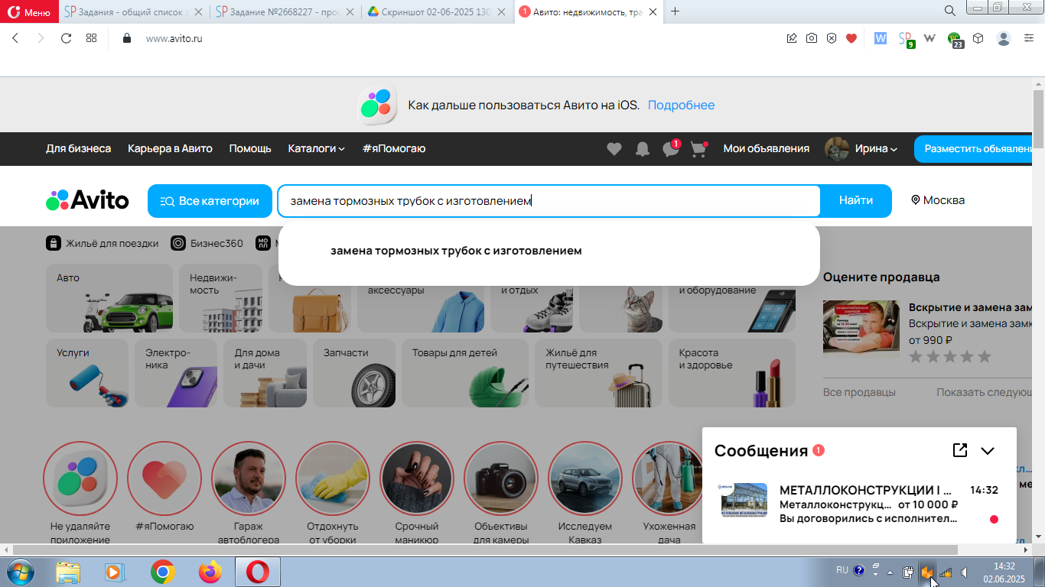Click the Найти search button

point(856,201)
